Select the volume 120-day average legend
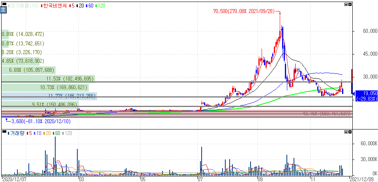Image resolution: width=378 pixels, height=182 pixels. tap(67, 133)
